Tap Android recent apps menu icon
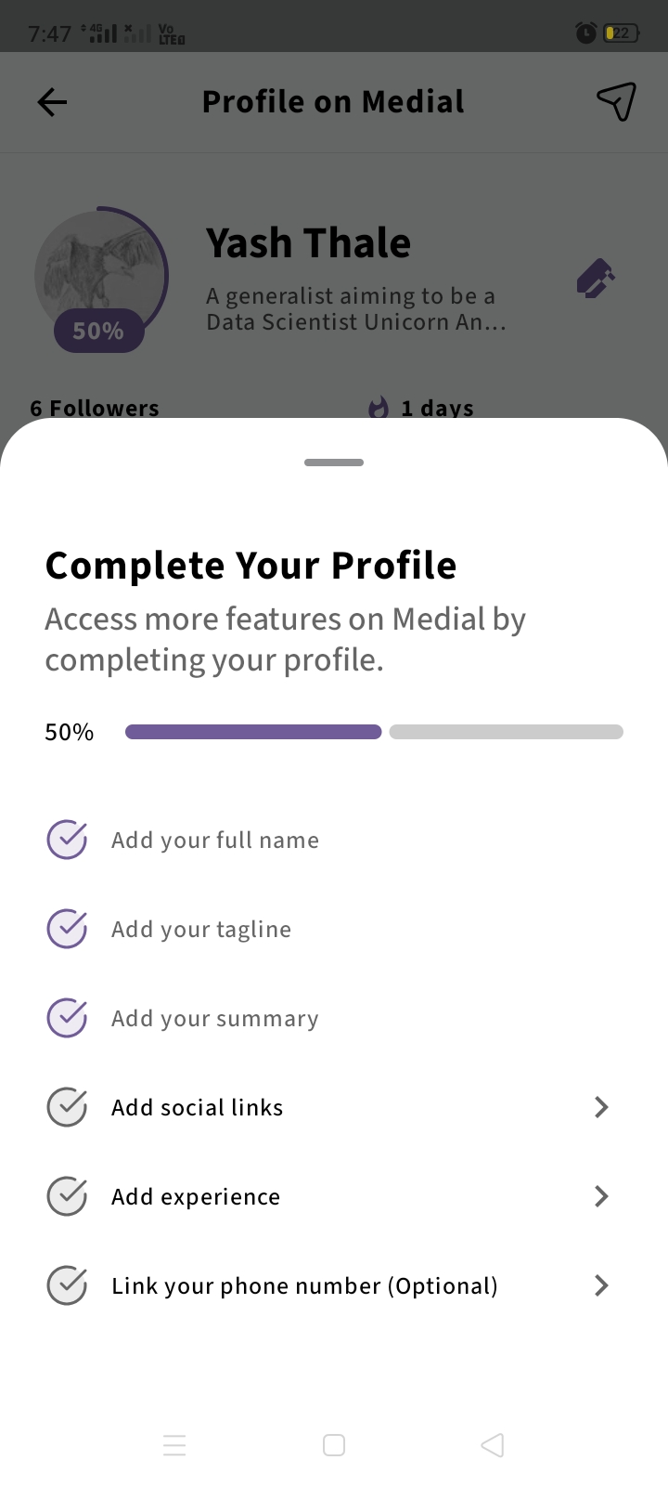This screenshot has width=668, height=1486. tap(174, 1445)
